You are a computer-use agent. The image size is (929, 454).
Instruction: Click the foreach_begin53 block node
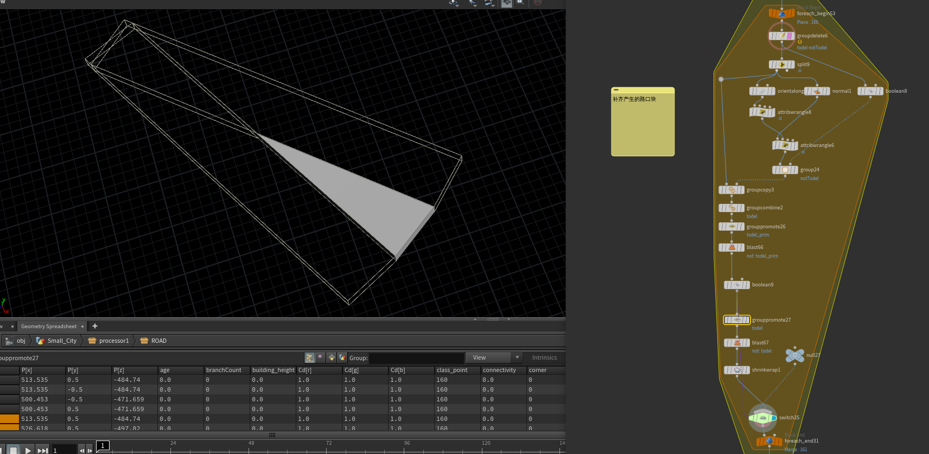[x=781, y=14]
